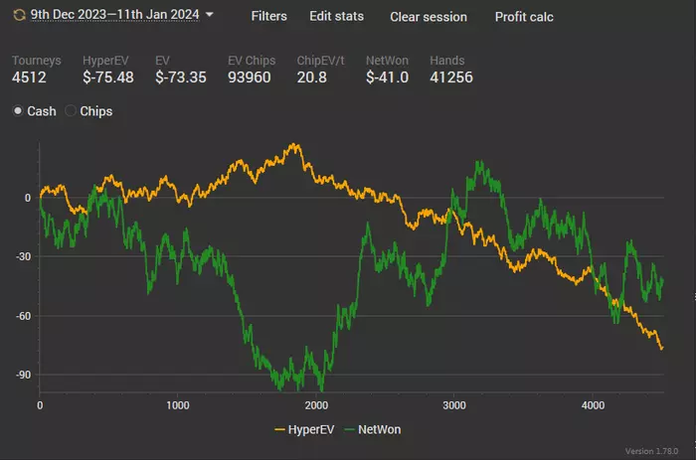
Task: Click the ChipEV/t value 20.8
Action: pyautogui.click(x=311, y=77)
